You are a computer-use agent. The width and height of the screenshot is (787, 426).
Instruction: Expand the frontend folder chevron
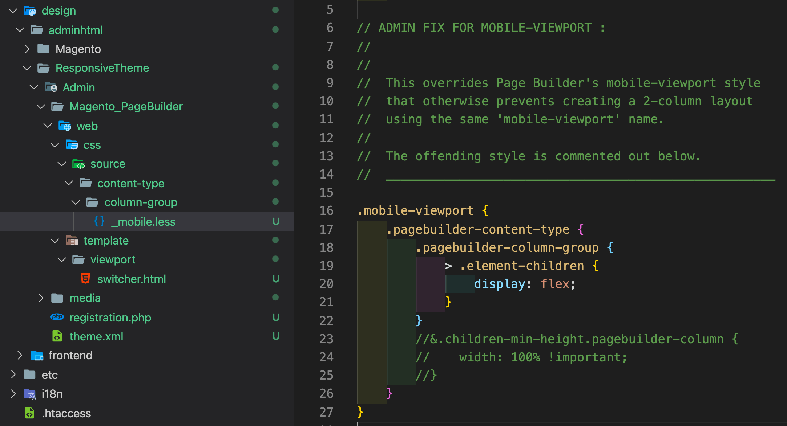20,355
